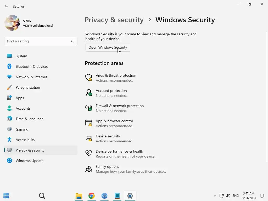The height and width of the screenshot is (201, 268).
Task: Open Accessibility settings category
Action: click(25, 140)
